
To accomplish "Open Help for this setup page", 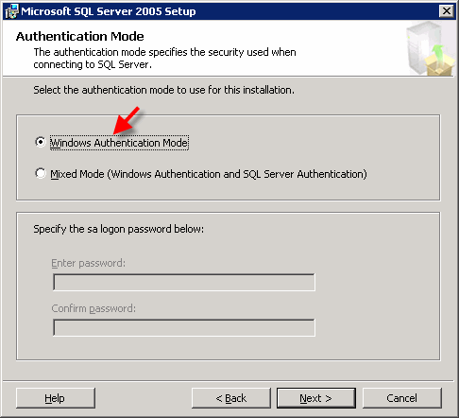I will tap(56, 398).
